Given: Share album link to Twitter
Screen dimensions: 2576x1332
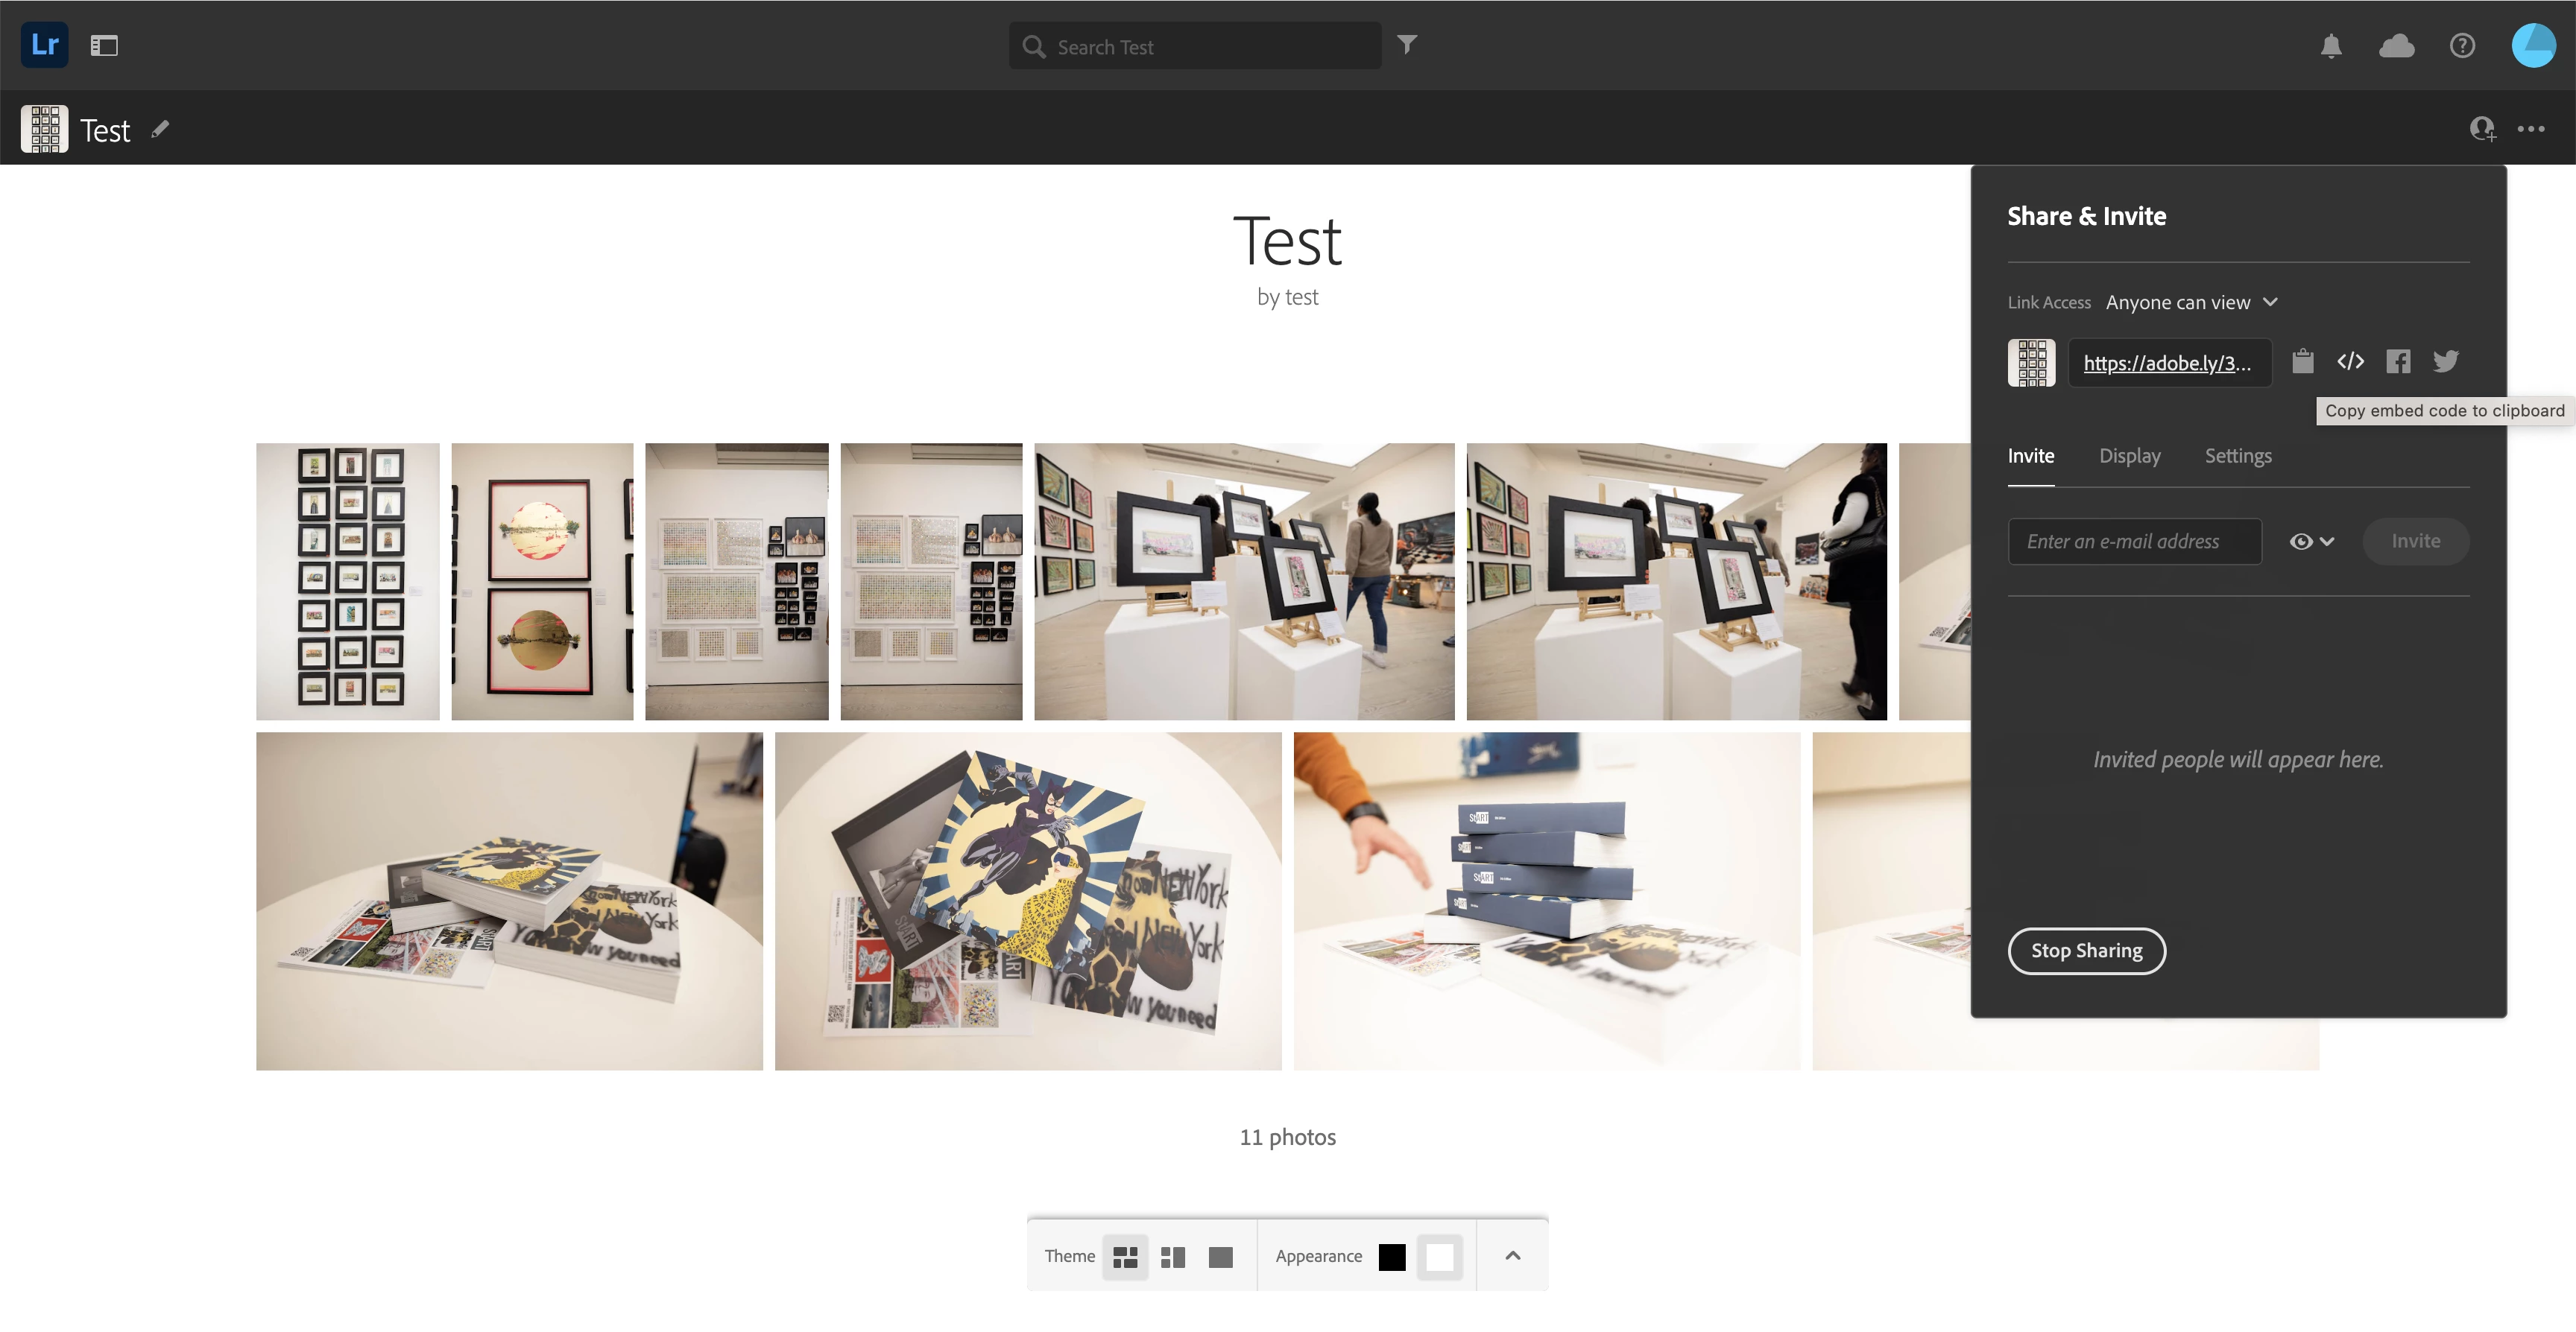Looking at the screenshot, I should coord(2446,362).
